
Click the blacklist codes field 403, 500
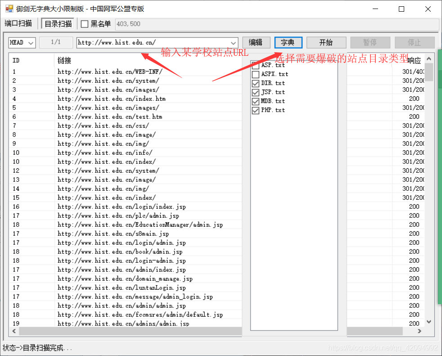pyautogui.click(x=277, y=24)
